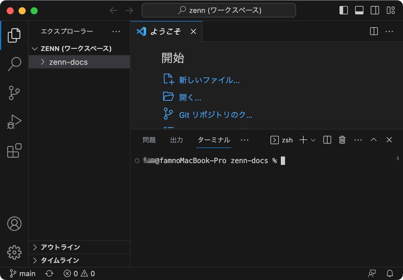Open Customize Layout icon
Image resolution: width=403 pixels, height=280 pixels.
tap(390, 10)
